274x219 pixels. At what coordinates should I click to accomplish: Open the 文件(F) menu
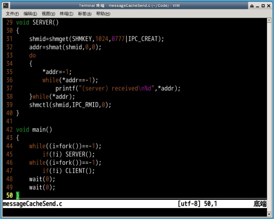pos(12,14)
